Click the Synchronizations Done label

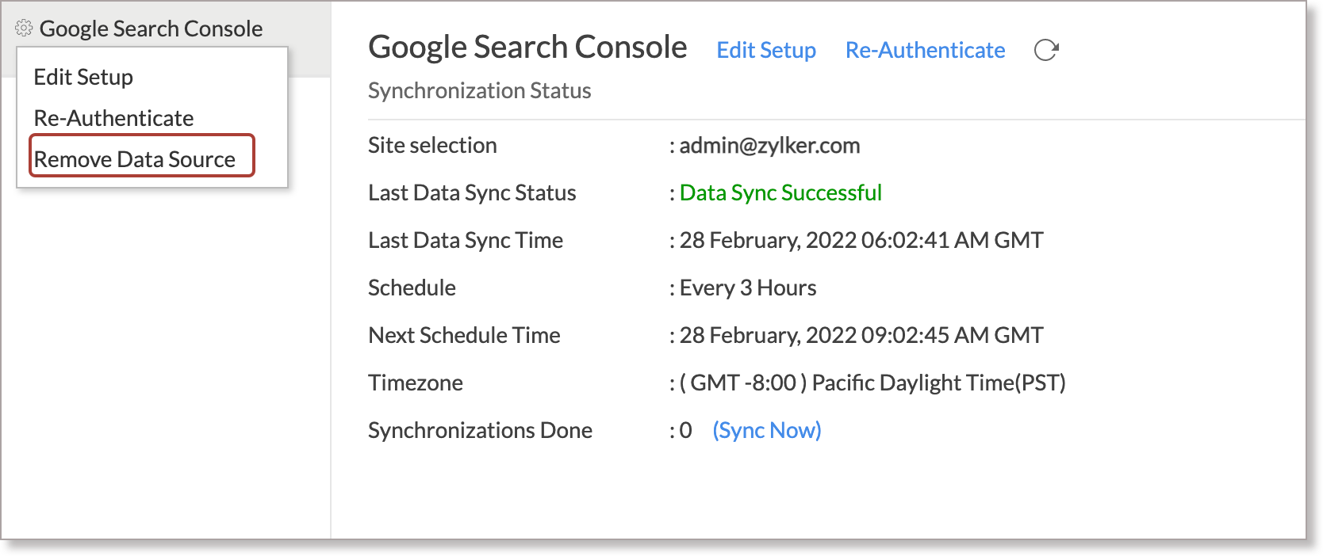[x=480, y=431]
